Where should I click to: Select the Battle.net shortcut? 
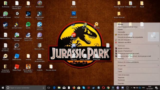point(28,15)
